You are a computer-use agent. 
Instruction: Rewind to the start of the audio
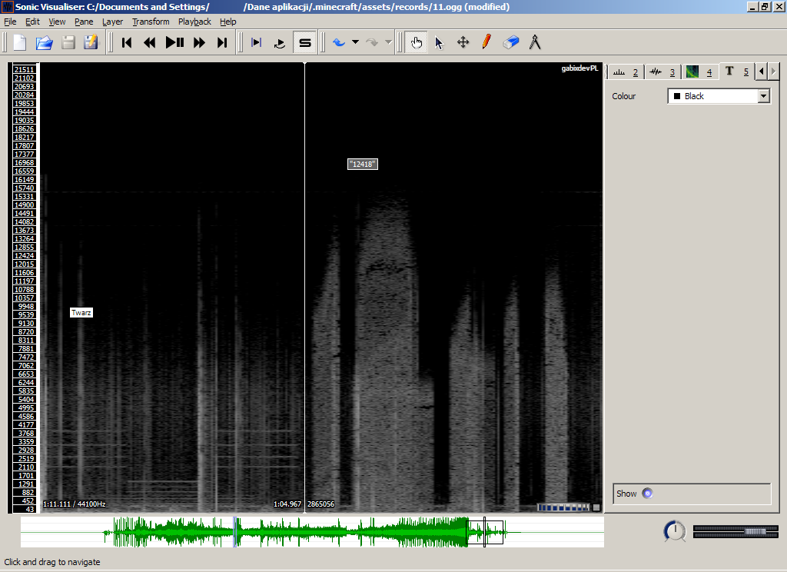click(127, 42)
